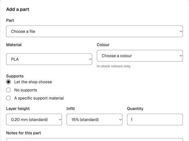Image resolution: width=189 pixels, height=141 pixels.
Task: Click the 'Supports' group label
Action: pyautogui.click(x=15, y=76)
